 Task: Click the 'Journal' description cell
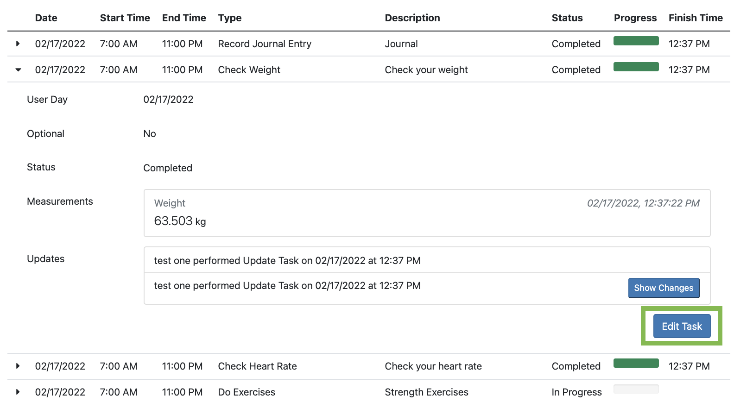[401, 44]
